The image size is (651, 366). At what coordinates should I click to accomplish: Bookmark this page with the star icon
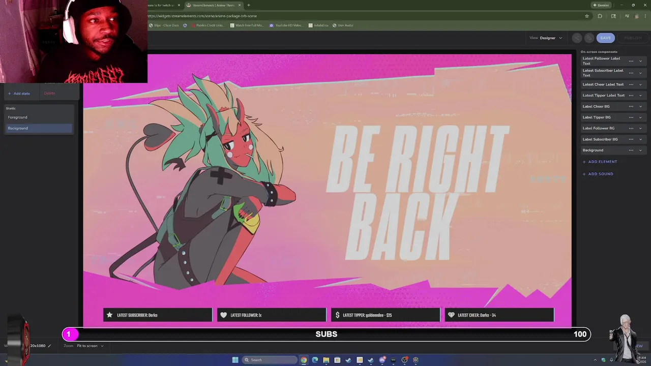[586, 16]
